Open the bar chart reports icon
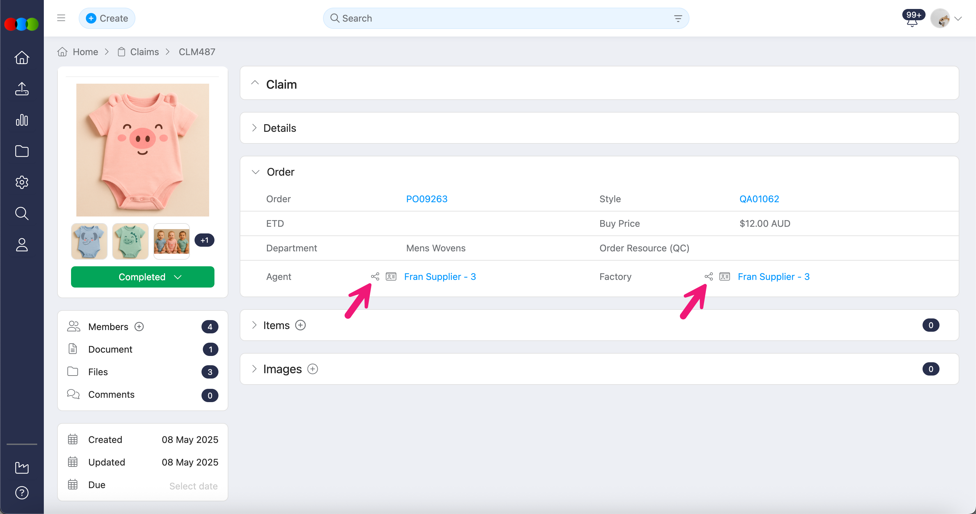Image resolution: width=976 pixels, height=514 pixels. click(22, 120)
